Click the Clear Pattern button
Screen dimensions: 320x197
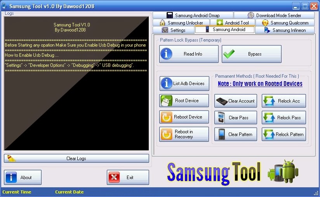236,134
